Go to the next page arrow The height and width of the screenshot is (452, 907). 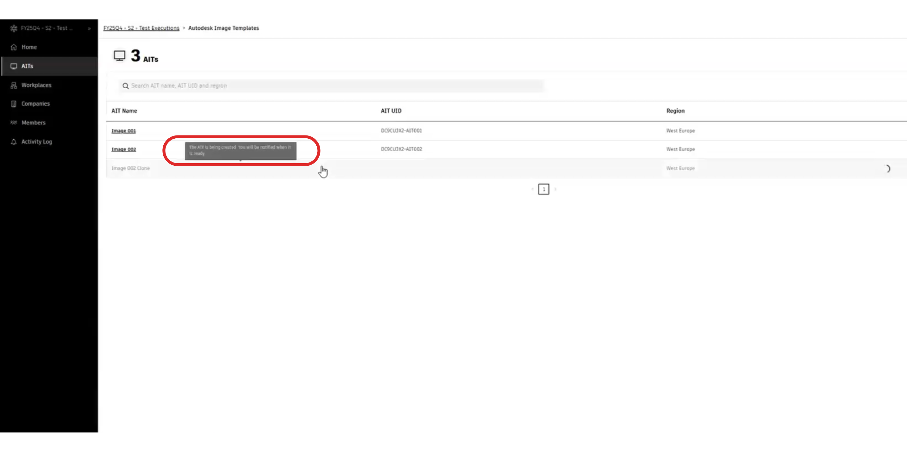(x=555, y=189)
